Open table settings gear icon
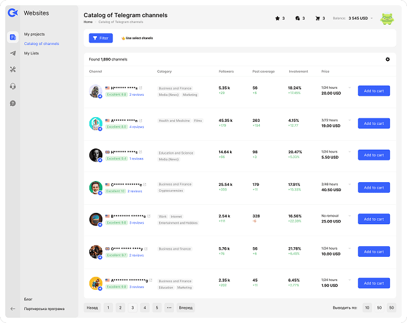This screenshot has height=323, width=407. 387,59
